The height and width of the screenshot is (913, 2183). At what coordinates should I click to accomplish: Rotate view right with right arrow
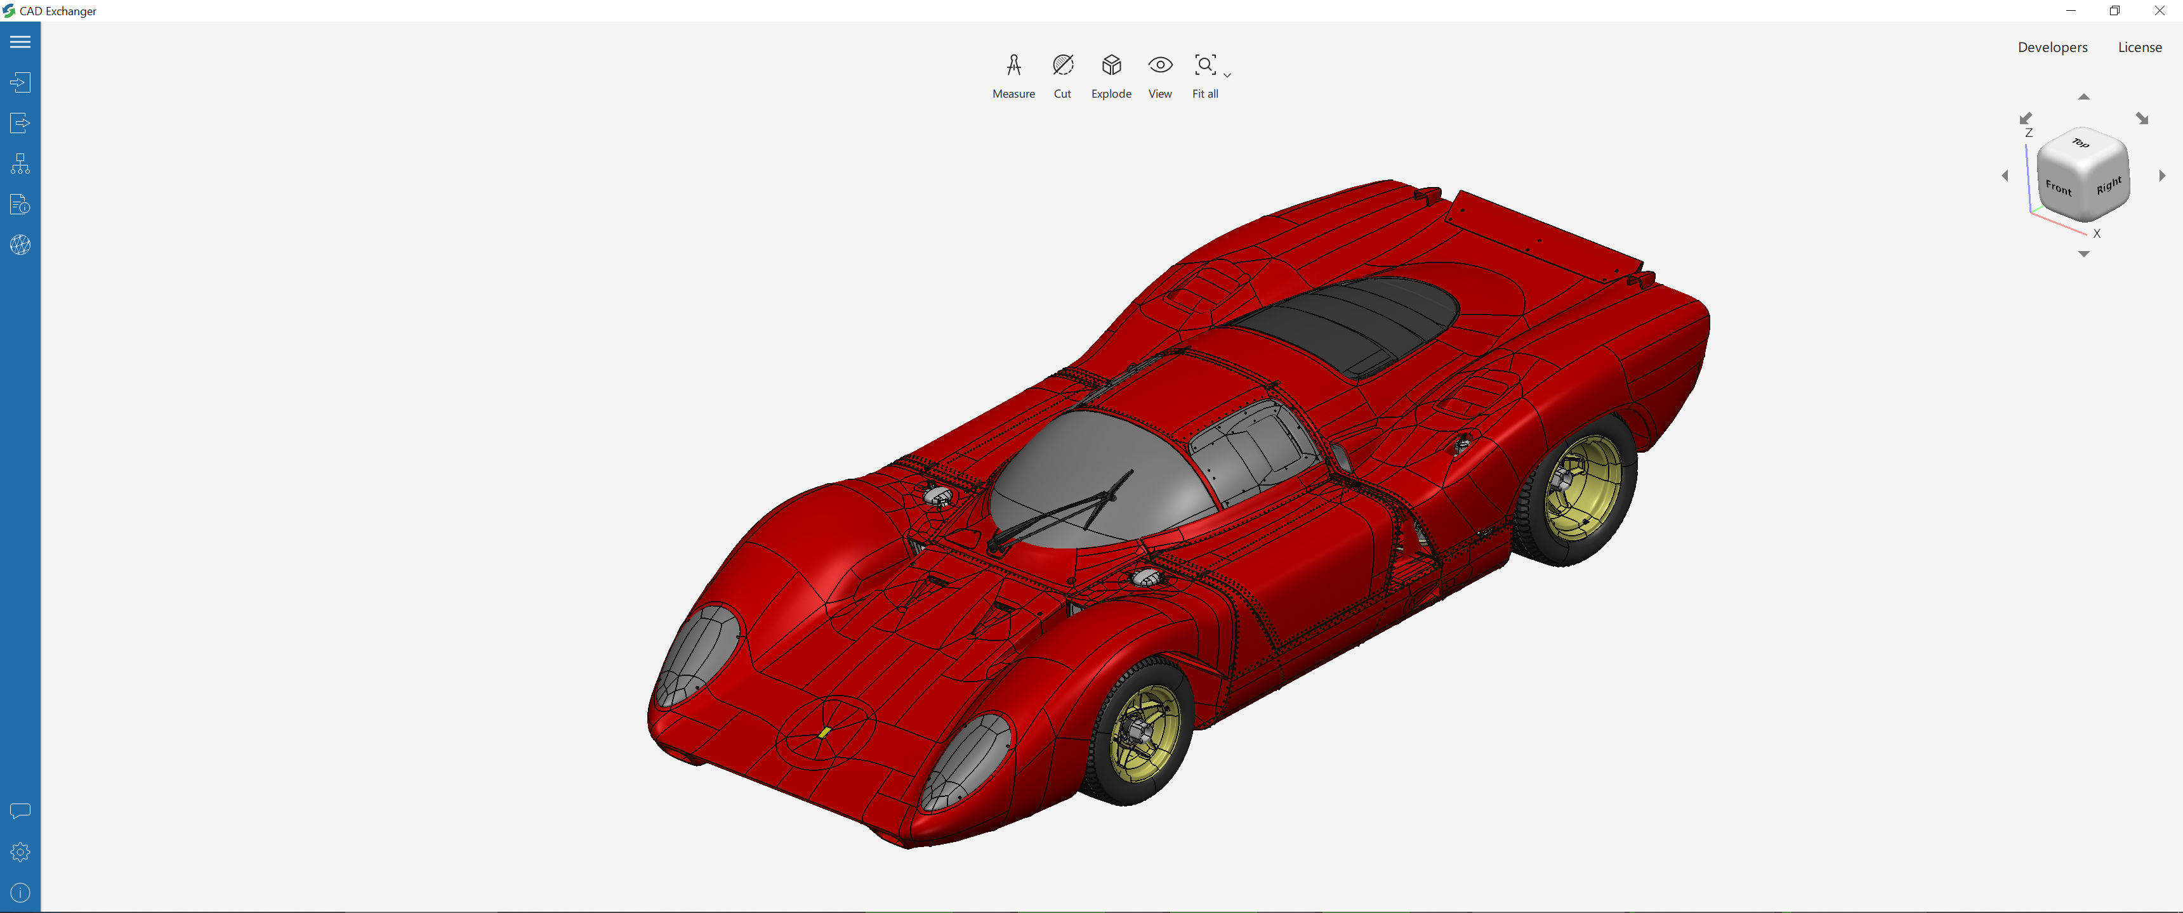[x=2162, y=176]
